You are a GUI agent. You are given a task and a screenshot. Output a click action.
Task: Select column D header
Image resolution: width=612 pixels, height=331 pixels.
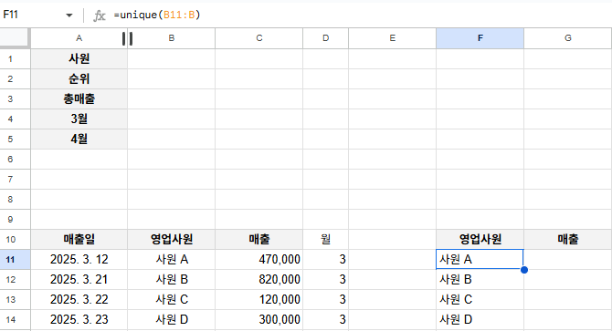[x=325, y=38]
